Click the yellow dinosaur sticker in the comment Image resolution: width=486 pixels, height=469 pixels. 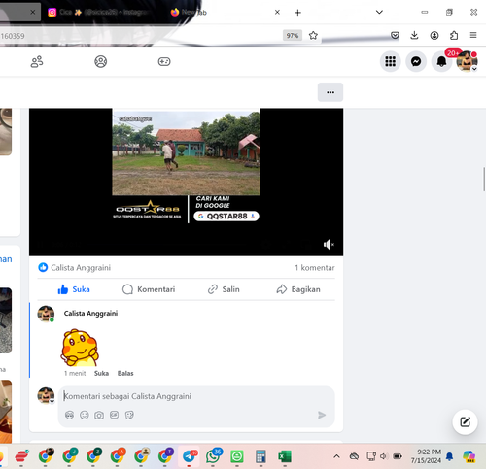point(80,348)
